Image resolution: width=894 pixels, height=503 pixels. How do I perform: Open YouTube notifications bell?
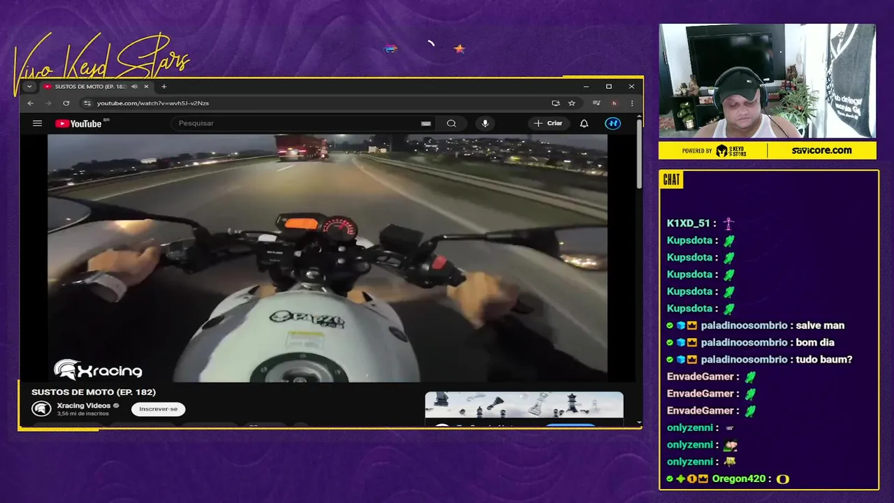(584, 123)
